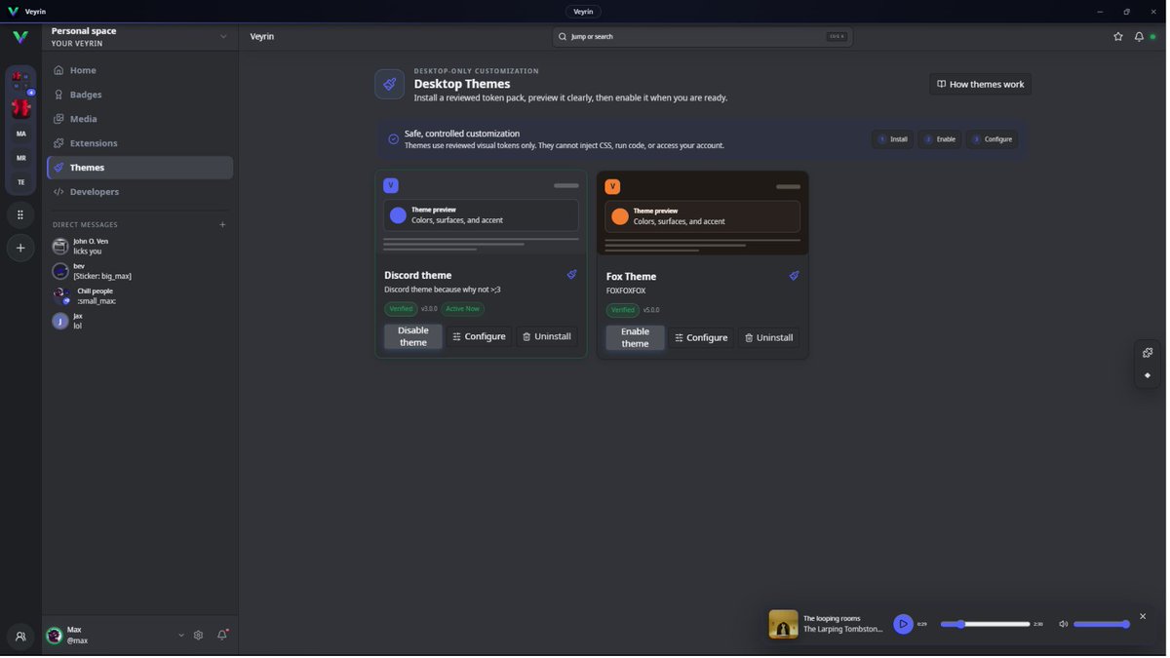Uninstall the Fox Theme
The width and height of the screenshot is (1170, 658).
click(769, 338)
